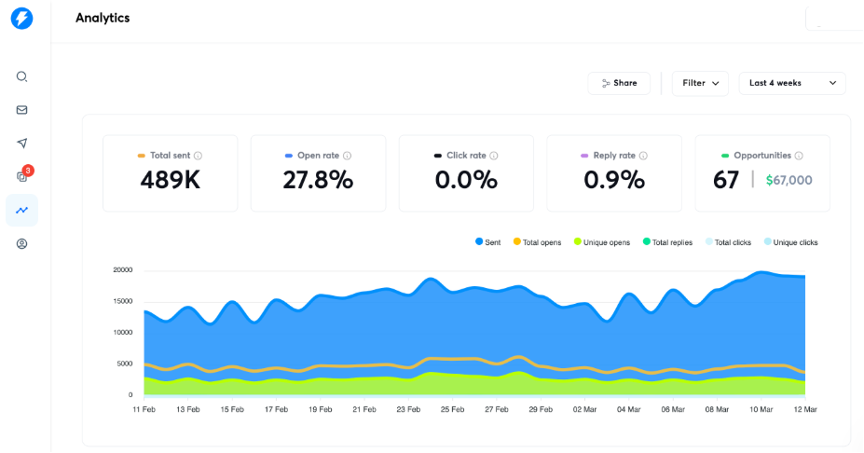
Task: Click the 489K total sent value
Action: 171,180
